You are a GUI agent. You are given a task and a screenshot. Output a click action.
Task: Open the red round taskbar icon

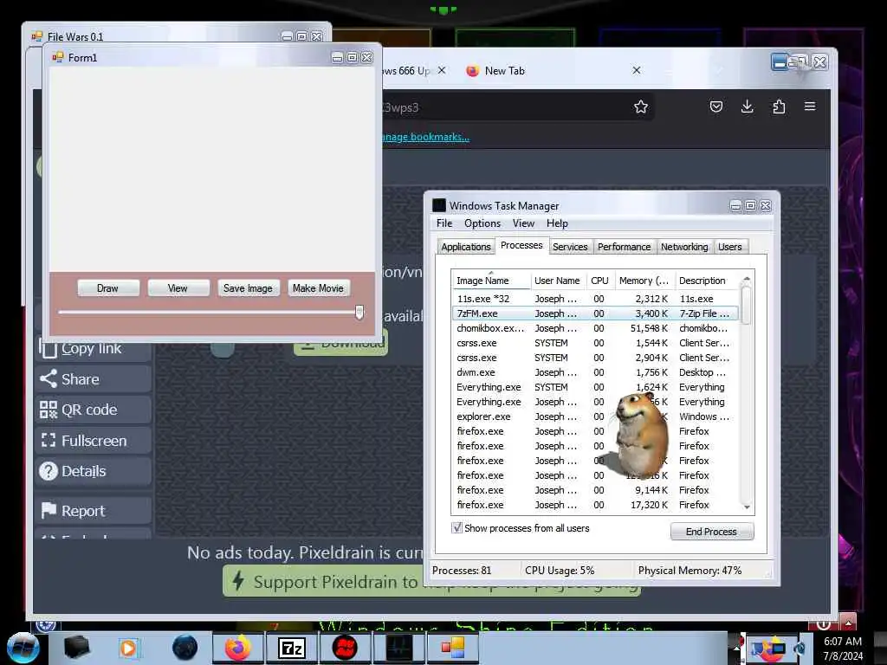point(345,648)
